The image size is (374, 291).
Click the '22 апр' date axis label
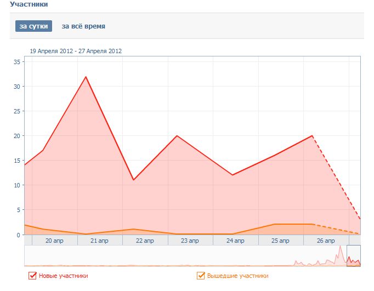tap(145, 241)
